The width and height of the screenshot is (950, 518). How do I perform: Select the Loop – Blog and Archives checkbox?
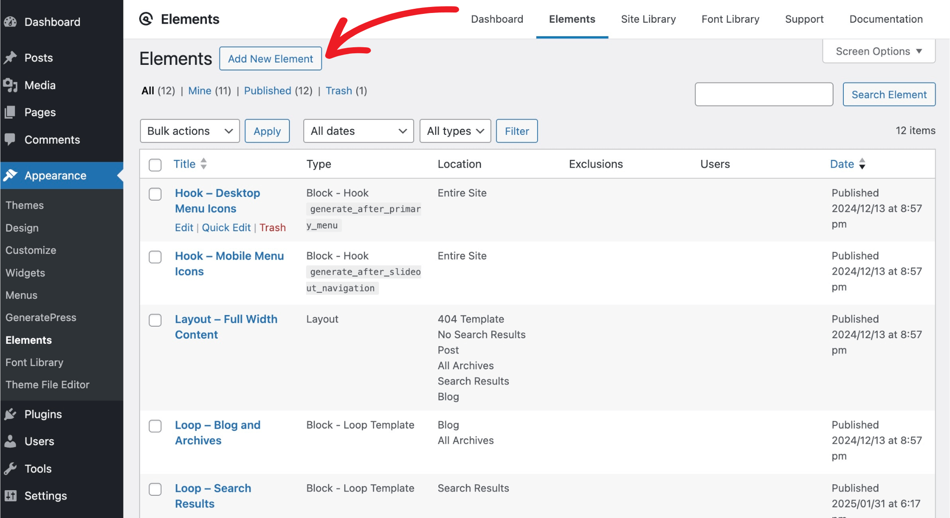155,426
